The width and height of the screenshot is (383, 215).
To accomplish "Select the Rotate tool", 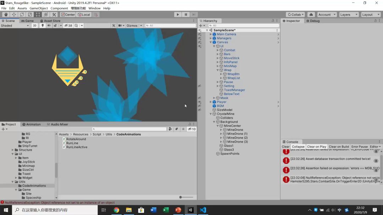I will pyautogui.click(x=22, y=14).
